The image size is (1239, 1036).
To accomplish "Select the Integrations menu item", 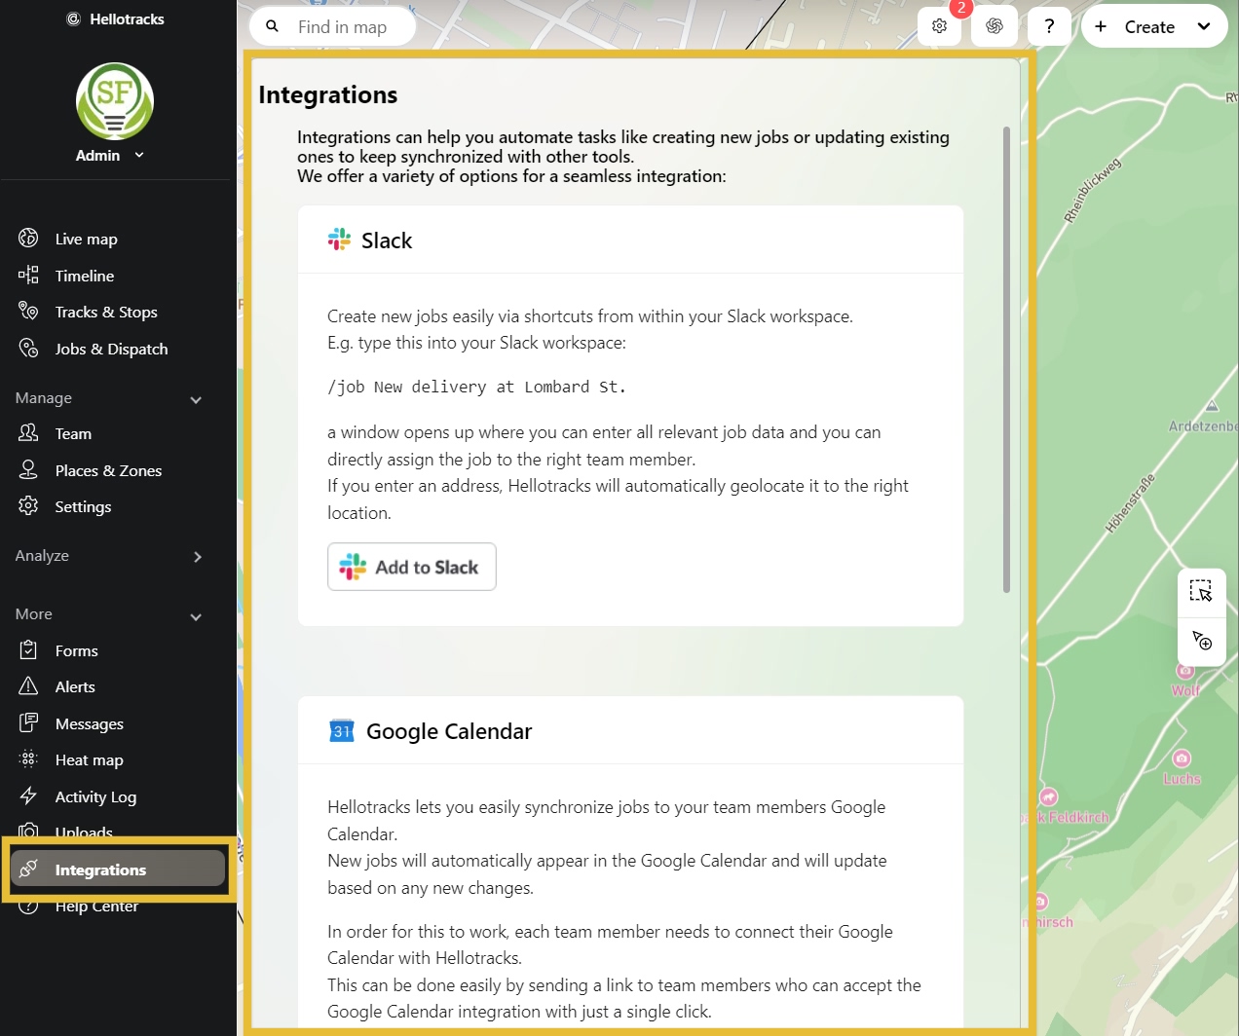I will 118,869.
